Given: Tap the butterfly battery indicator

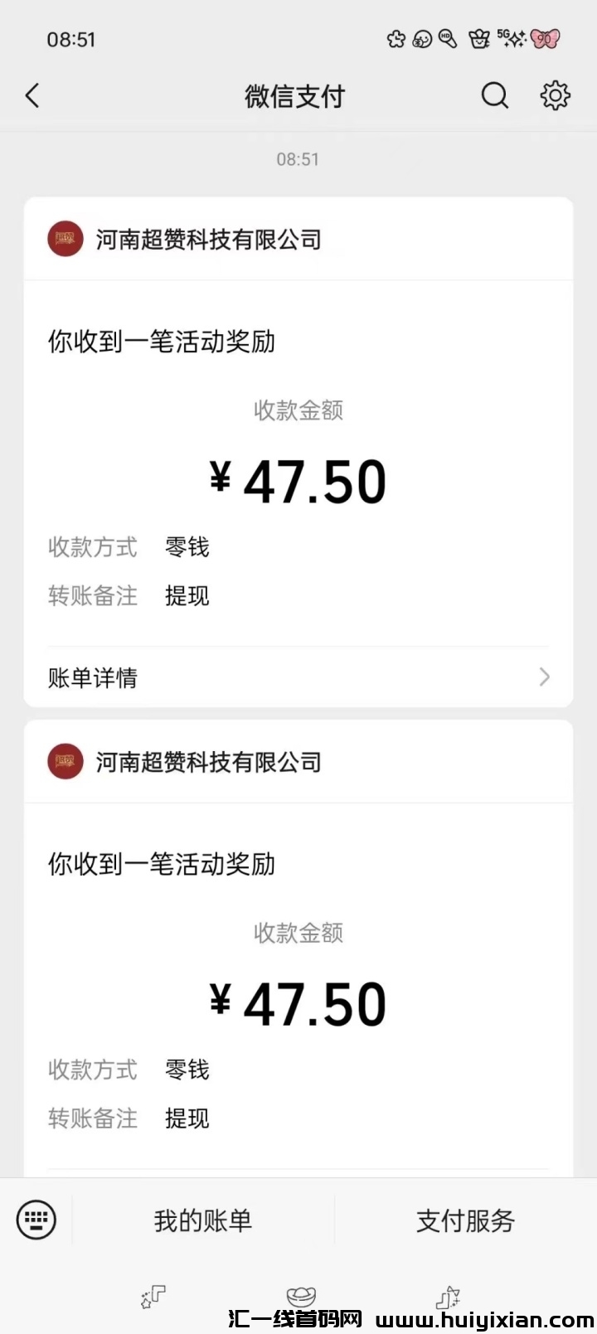Looking at the screenshot, I should click(545, 39).
